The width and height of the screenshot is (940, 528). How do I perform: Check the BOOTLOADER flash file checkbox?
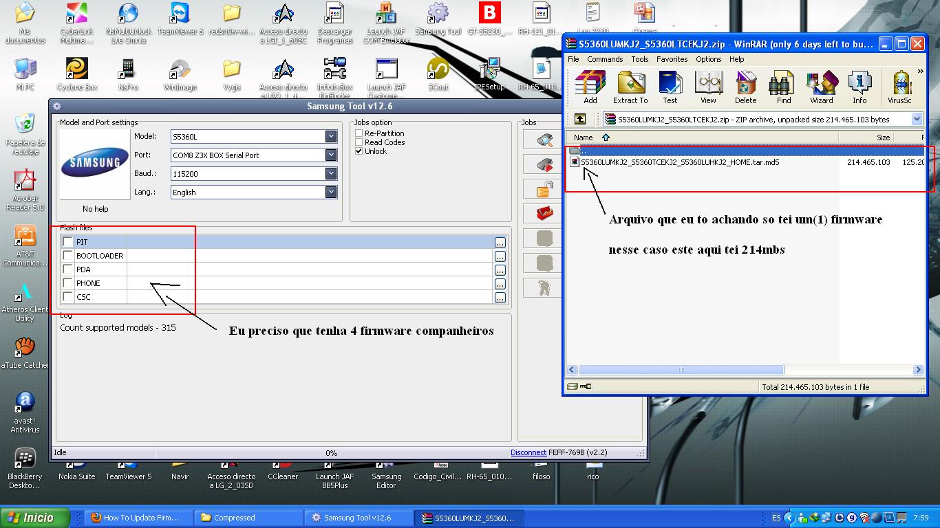coord(67,255)
